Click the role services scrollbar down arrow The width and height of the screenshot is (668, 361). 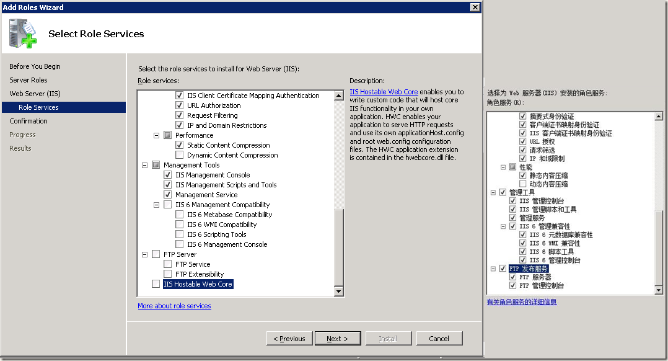[x=339, y=292]
